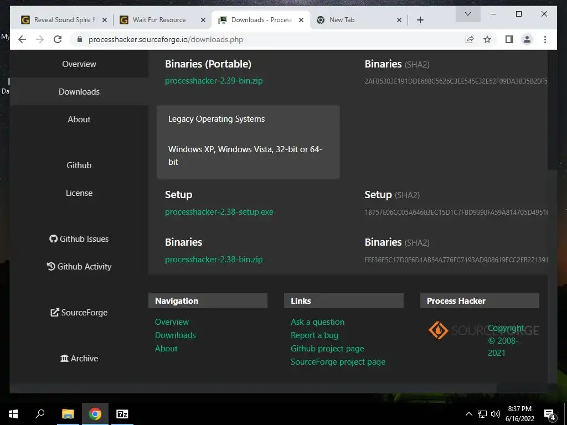Select the 2.39 Binaries SHA2 hash text
The image size is (567, 425).
pyautogui.click(x=456, y=81)
